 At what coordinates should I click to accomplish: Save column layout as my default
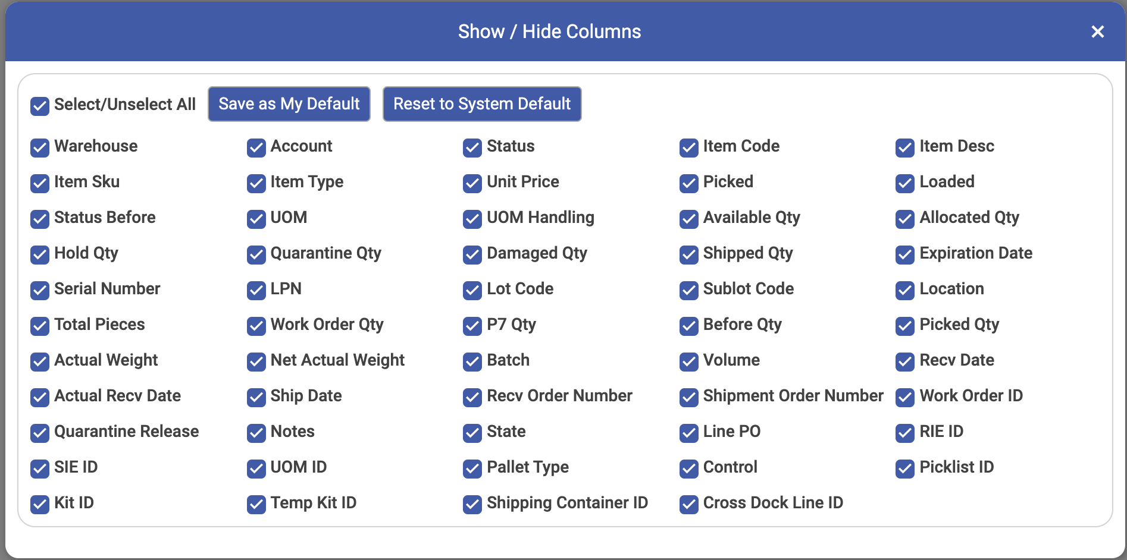tap(289, 104)
